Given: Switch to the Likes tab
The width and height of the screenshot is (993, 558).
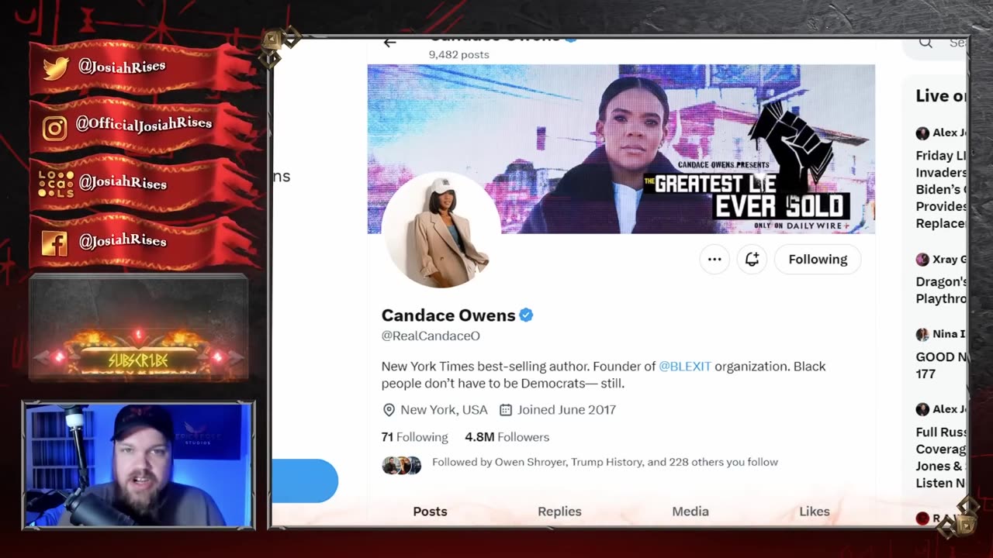Looking at the screenshot, I should point(815,511).
